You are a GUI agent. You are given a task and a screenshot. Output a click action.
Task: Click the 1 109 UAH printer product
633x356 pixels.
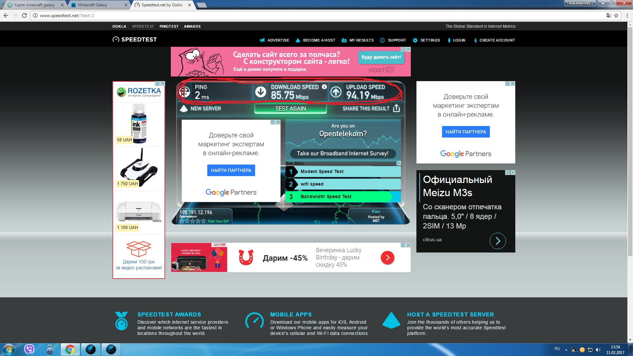coord(139,212)
